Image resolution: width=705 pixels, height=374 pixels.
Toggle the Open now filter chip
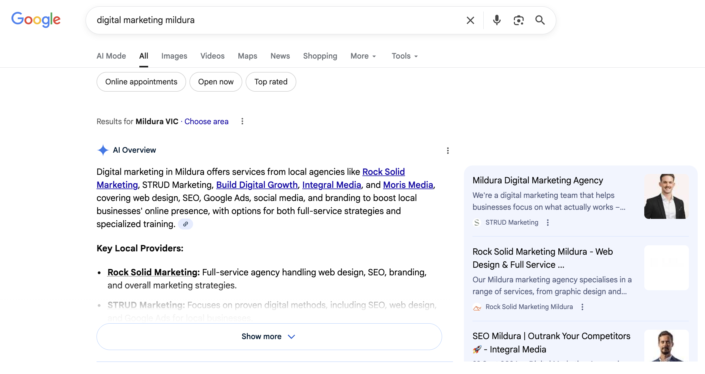(216, 82)
